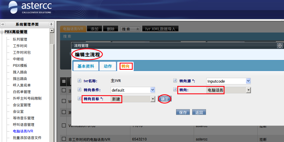284x142 pixels.
Task: Click the pin icon in sidebar header
Action: (51, 24)
